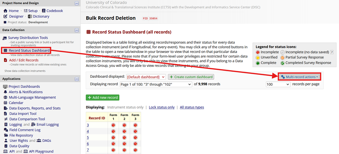
Task: Open the Logging page
Action: pos(16,124)
